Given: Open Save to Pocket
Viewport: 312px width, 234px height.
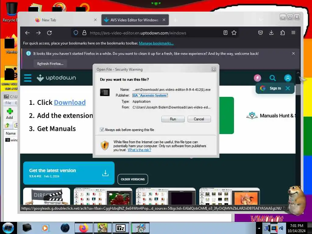Looking at the screenshot, I should coord(261,33).
